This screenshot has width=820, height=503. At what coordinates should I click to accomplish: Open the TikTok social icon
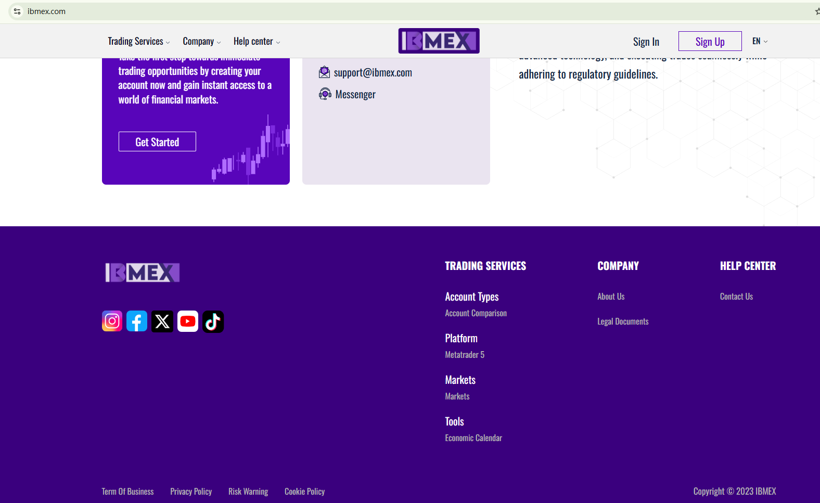point(213,321)
